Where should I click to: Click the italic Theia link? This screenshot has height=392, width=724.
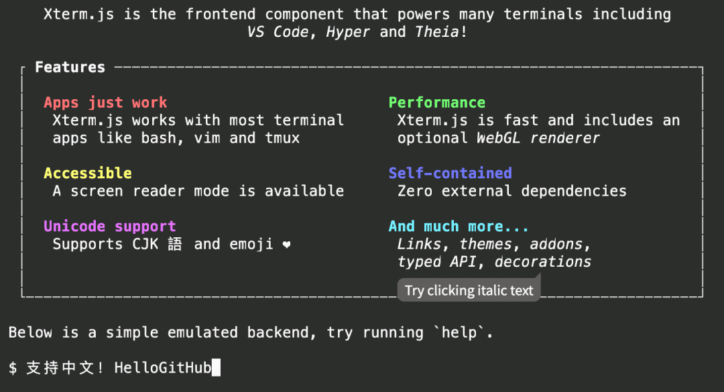pyautogui.click(x=436, y=32)
